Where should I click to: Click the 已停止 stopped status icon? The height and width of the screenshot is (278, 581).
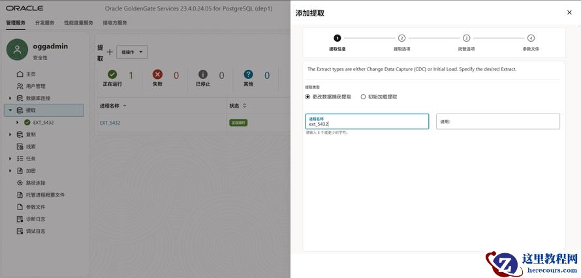point(203,74)
